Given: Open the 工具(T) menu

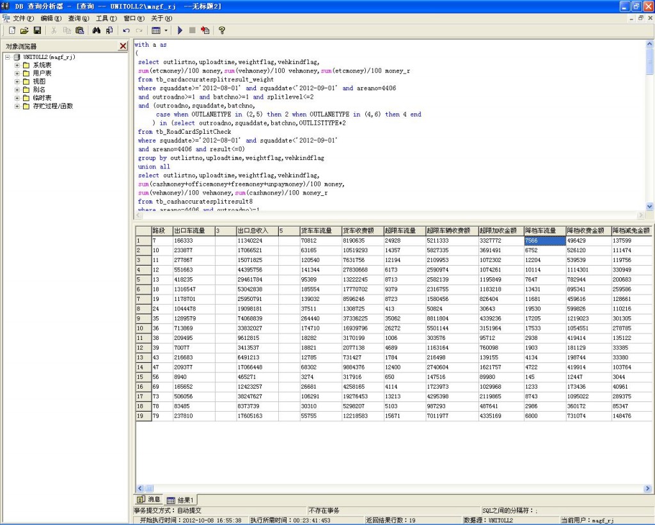Looking at the screenshot, I should (106, 19).
